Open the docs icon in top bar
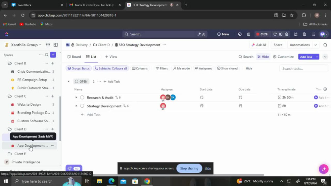 305,34
